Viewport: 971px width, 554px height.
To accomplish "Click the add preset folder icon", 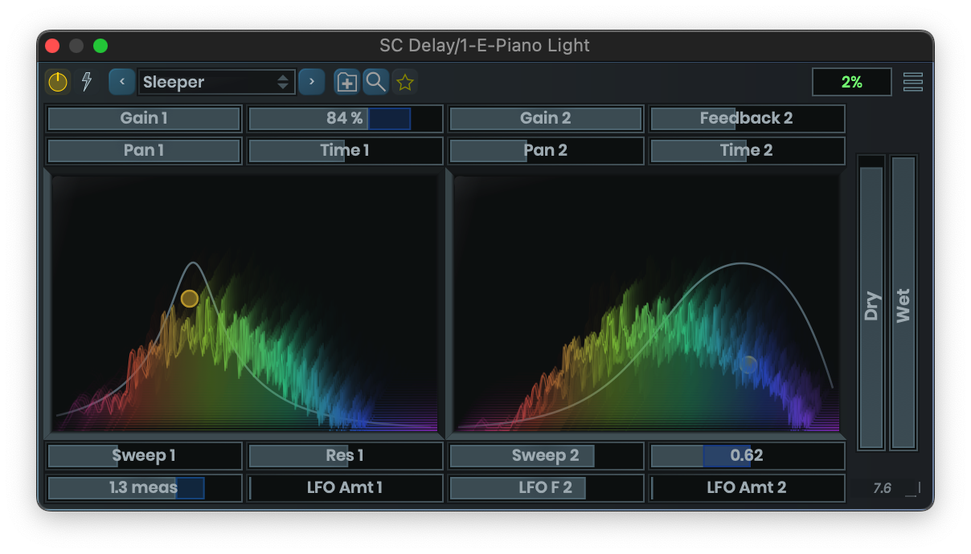I will (x=346, y=82).
